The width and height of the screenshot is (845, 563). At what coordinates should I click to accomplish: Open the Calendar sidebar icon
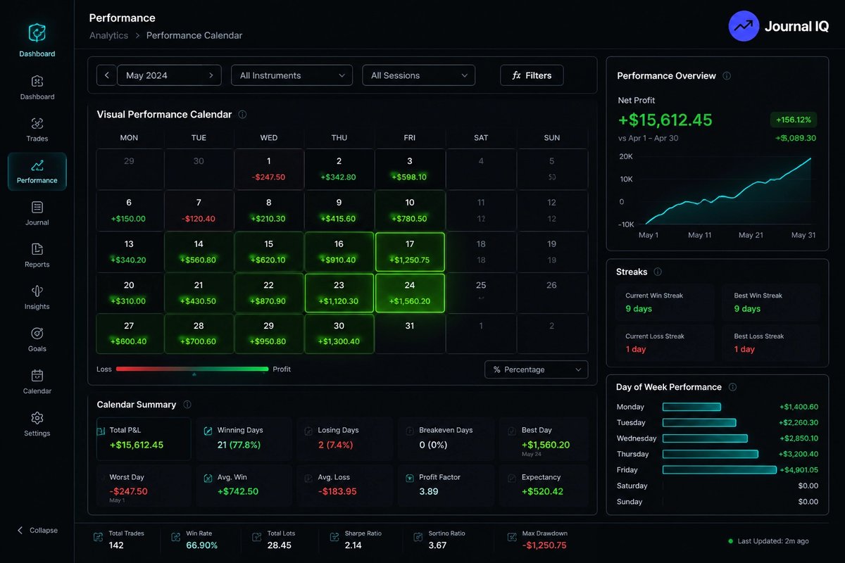coord(37,376)
